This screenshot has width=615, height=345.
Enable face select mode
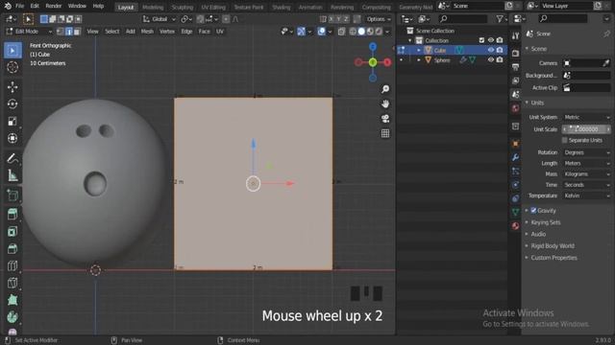77,32
